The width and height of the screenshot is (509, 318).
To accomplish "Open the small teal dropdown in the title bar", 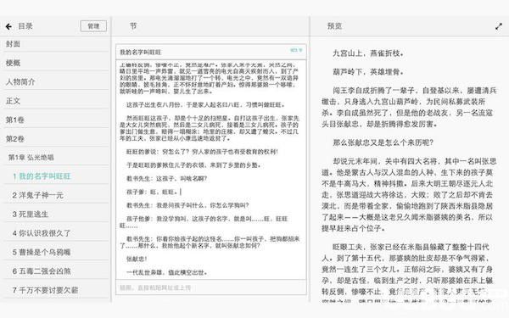I will point(296,50).
